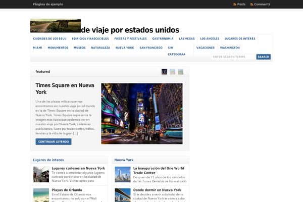Open Washington category
The height and width of the screenshot is (202, 303).
(x=230, y=48)
